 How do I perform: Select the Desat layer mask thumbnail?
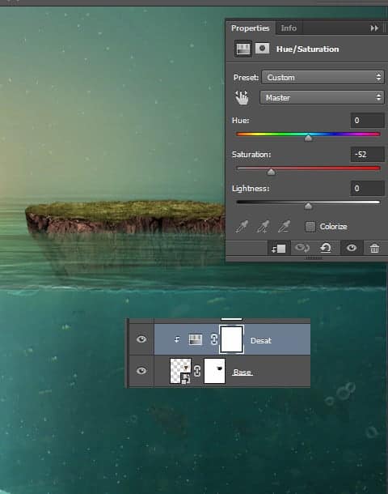(x=232, y=339)
